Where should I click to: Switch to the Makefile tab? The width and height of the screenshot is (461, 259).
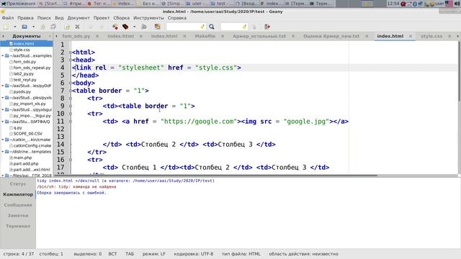pyautogui.click(x=205, y=36)
